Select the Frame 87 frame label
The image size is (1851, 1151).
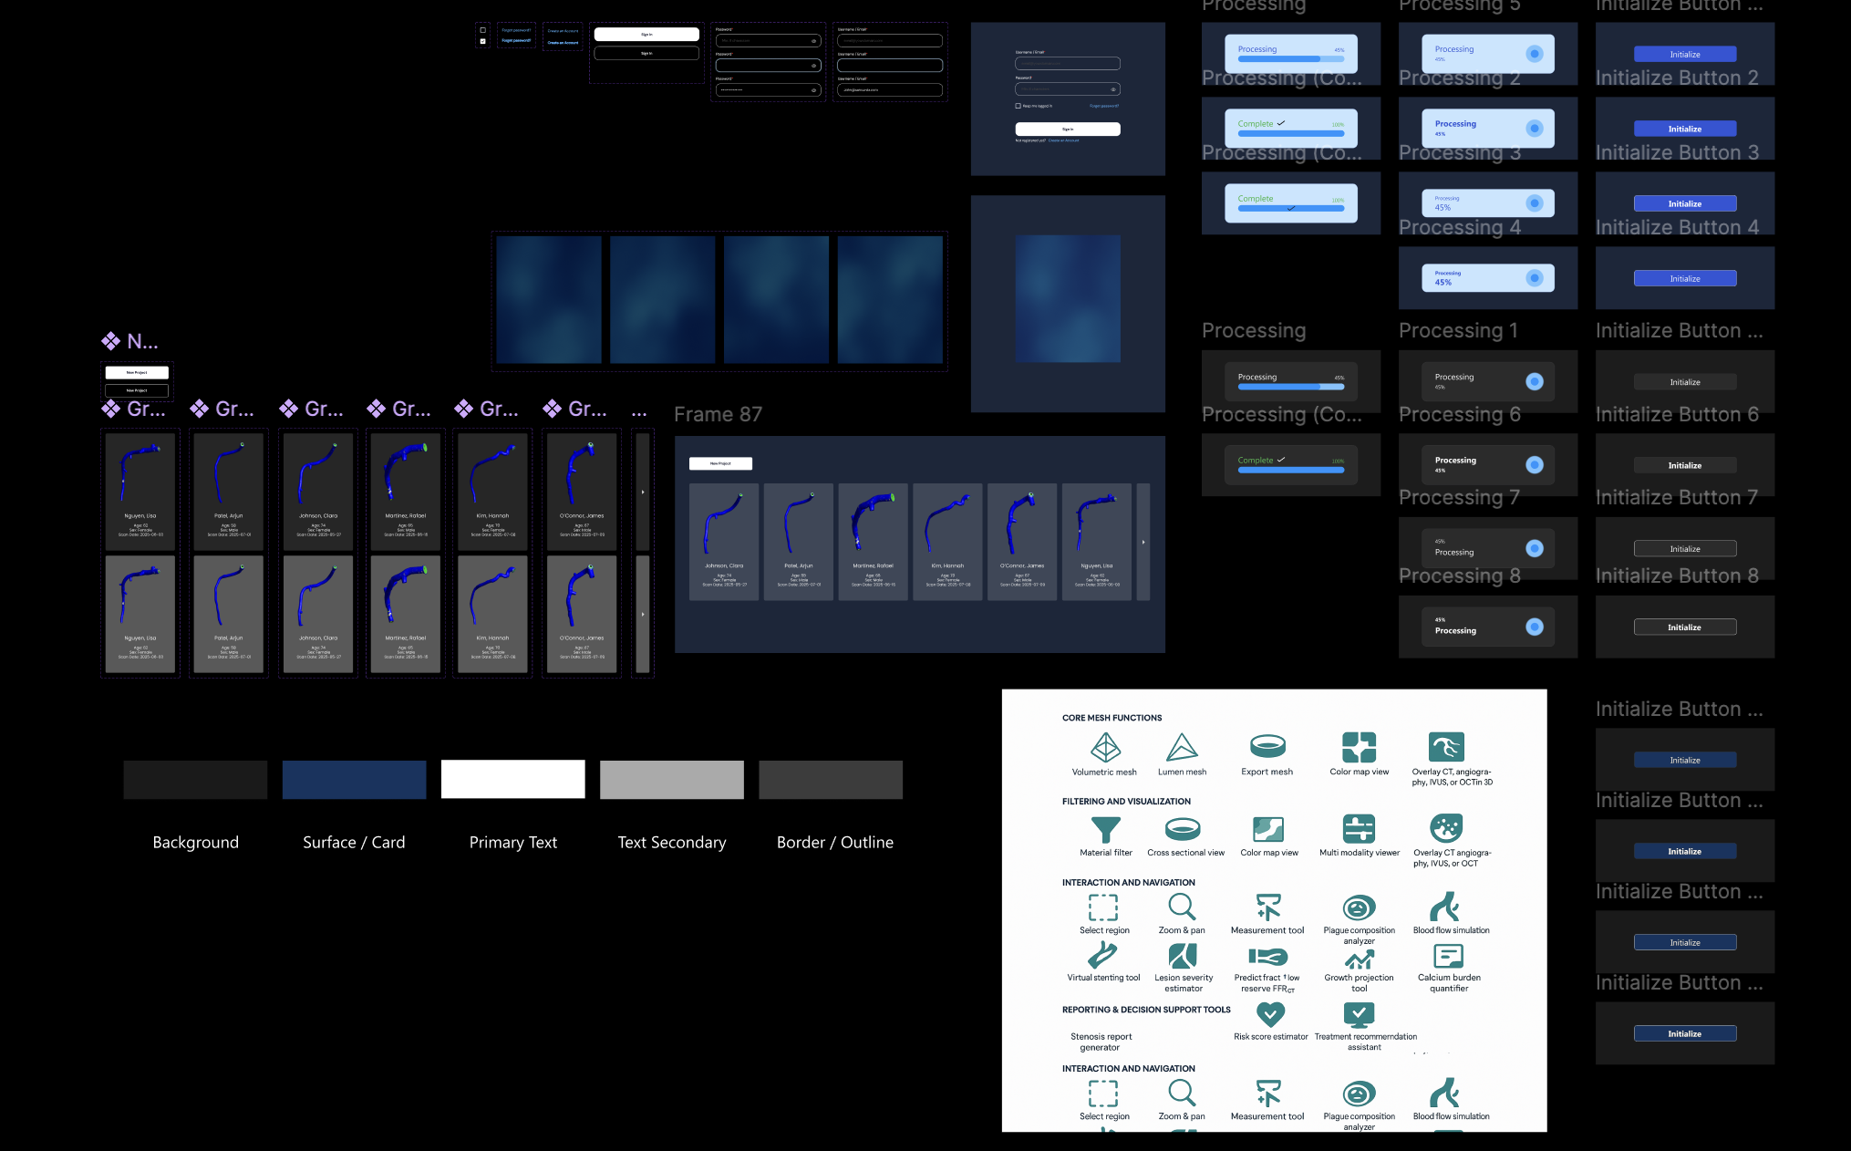pos(718,414)
